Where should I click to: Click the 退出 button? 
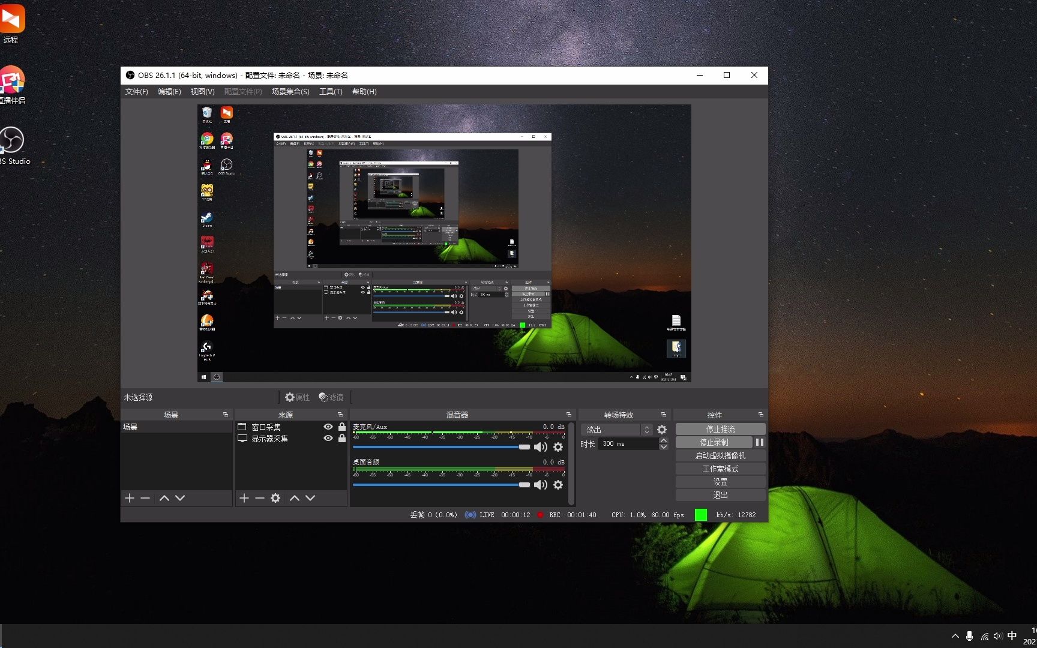721,495
